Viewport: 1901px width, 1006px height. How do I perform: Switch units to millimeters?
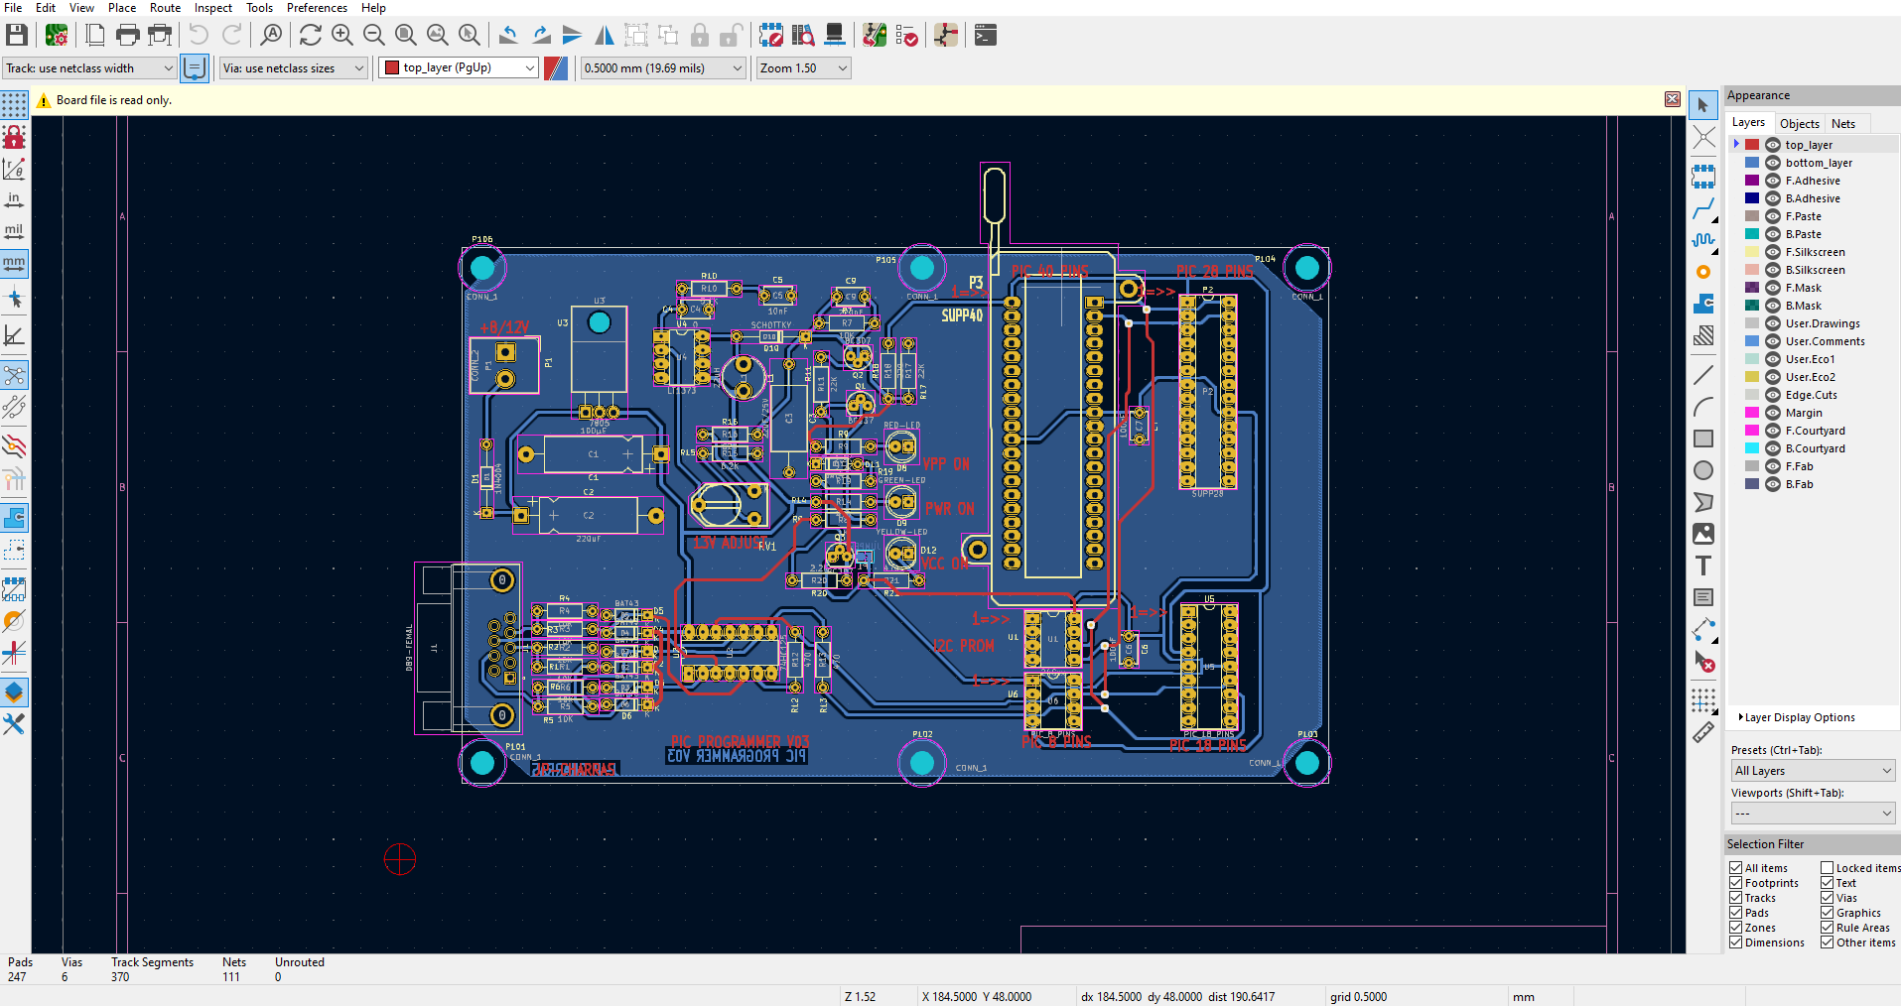(14, 264)
